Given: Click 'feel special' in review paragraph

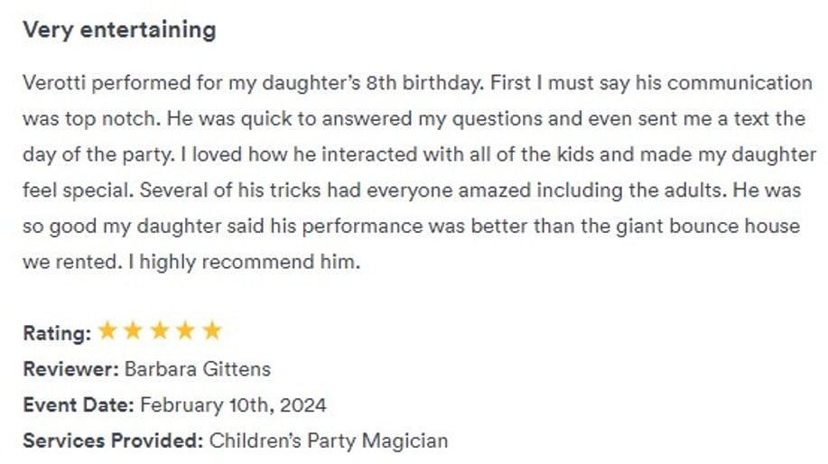Looking at the screenshot, I should pos(79,190).
